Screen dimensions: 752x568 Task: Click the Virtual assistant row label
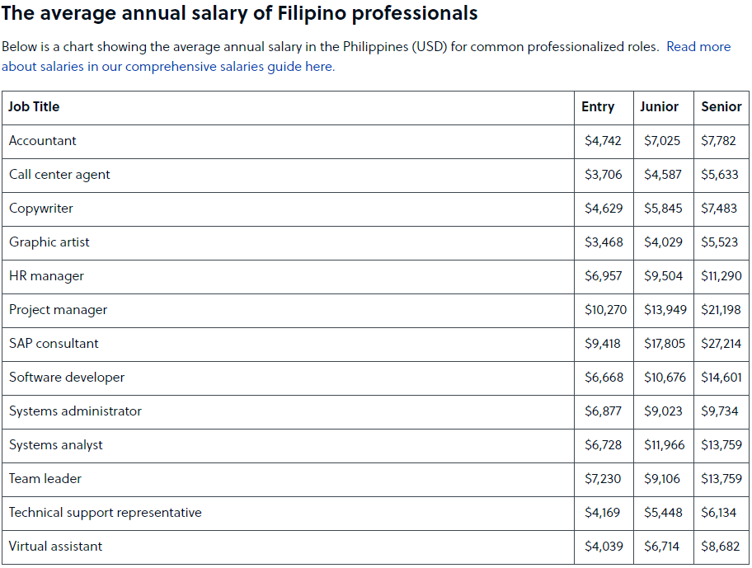click(x=55, y=547)
